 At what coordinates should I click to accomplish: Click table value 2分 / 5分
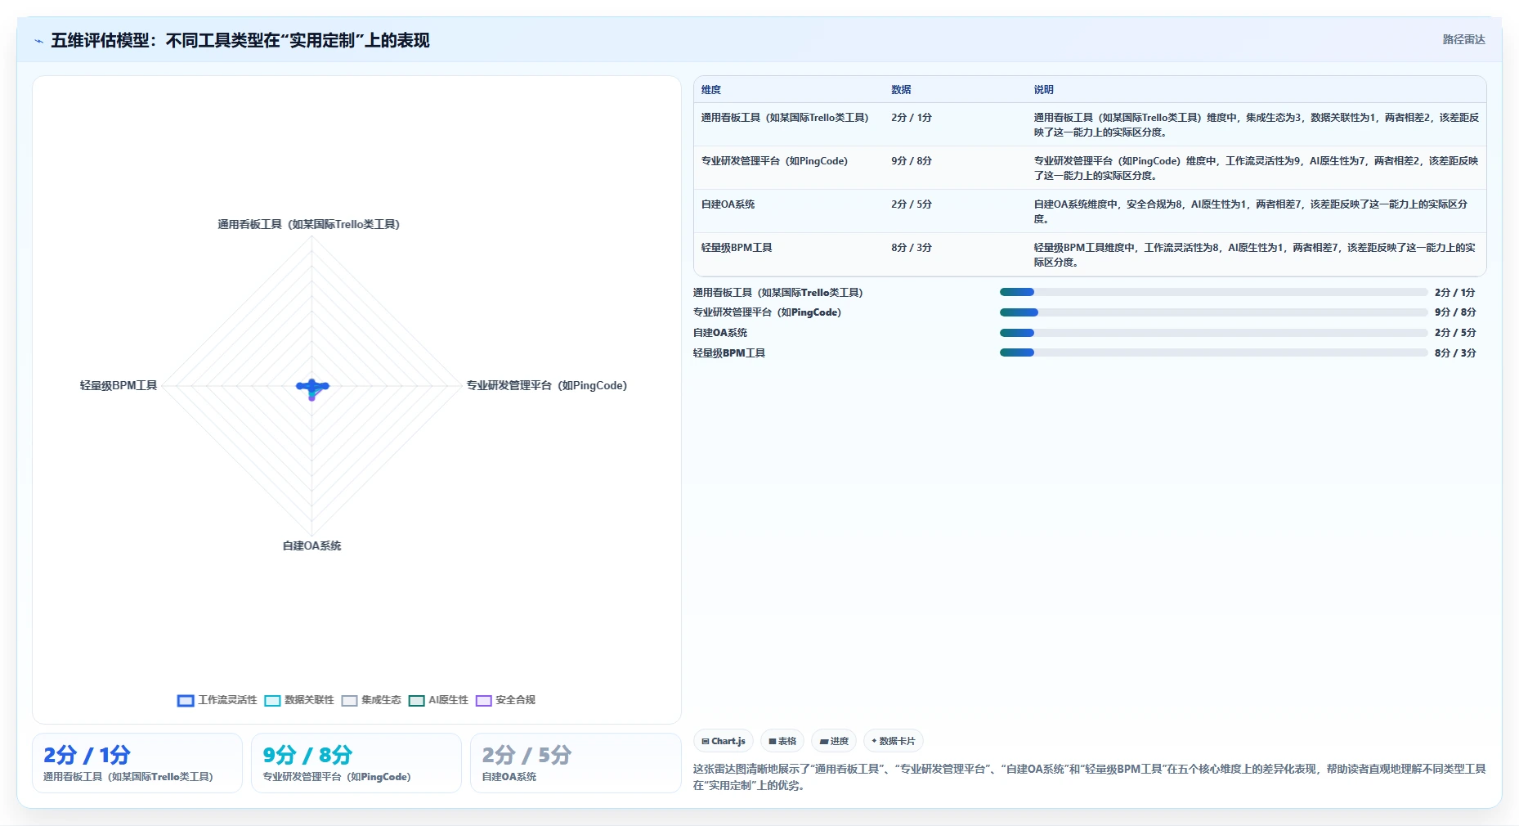point(912,204)
